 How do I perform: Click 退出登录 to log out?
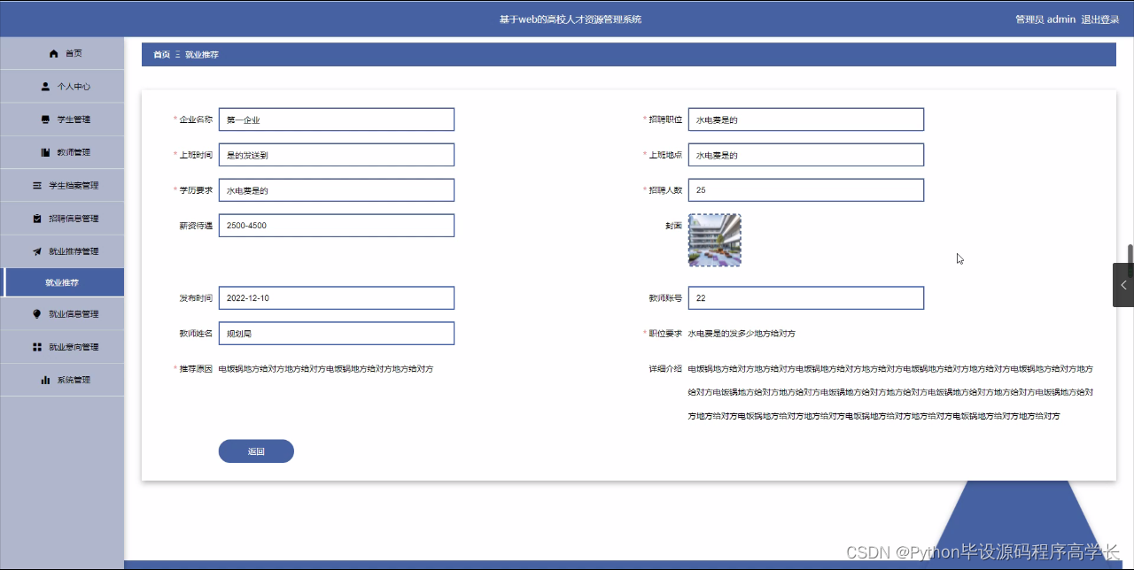click(x=1099, y=19)
